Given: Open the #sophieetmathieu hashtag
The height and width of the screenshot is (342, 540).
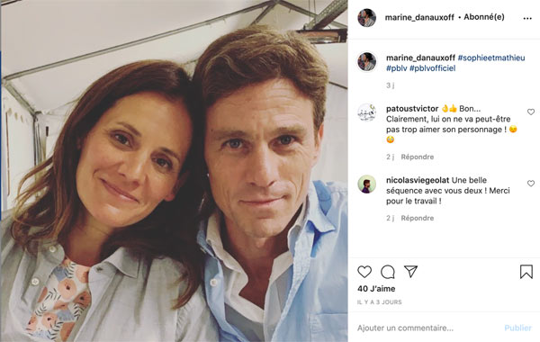Looking at the screenshot, I should [x=491, y=58].
